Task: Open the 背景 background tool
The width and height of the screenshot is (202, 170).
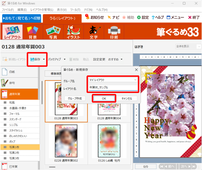Action: [33, 32]
